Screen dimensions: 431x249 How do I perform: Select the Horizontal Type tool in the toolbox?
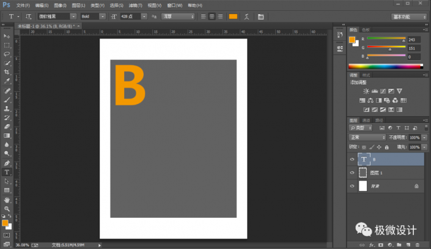[x=7, y=173]
